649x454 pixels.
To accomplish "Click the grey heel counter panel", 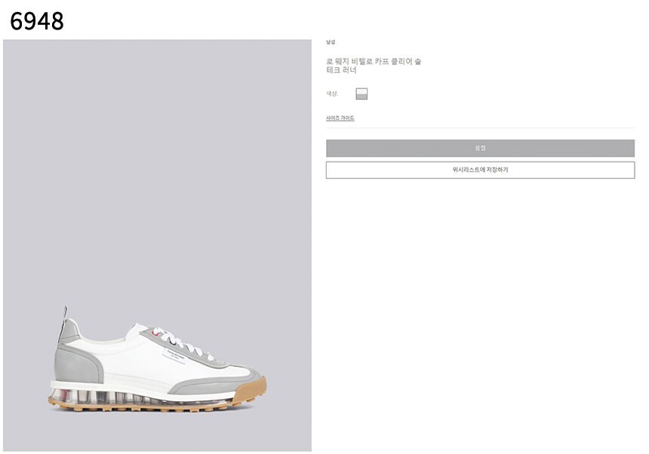I will tap(78, 366).
